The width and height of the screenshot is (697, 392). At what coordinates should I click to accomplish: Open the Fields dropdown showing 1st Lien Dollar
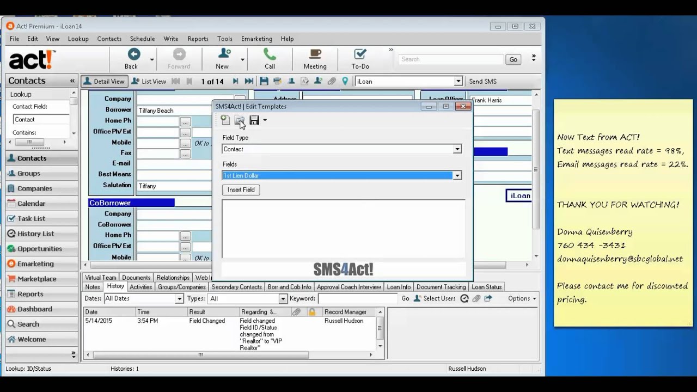pos(457,175)
